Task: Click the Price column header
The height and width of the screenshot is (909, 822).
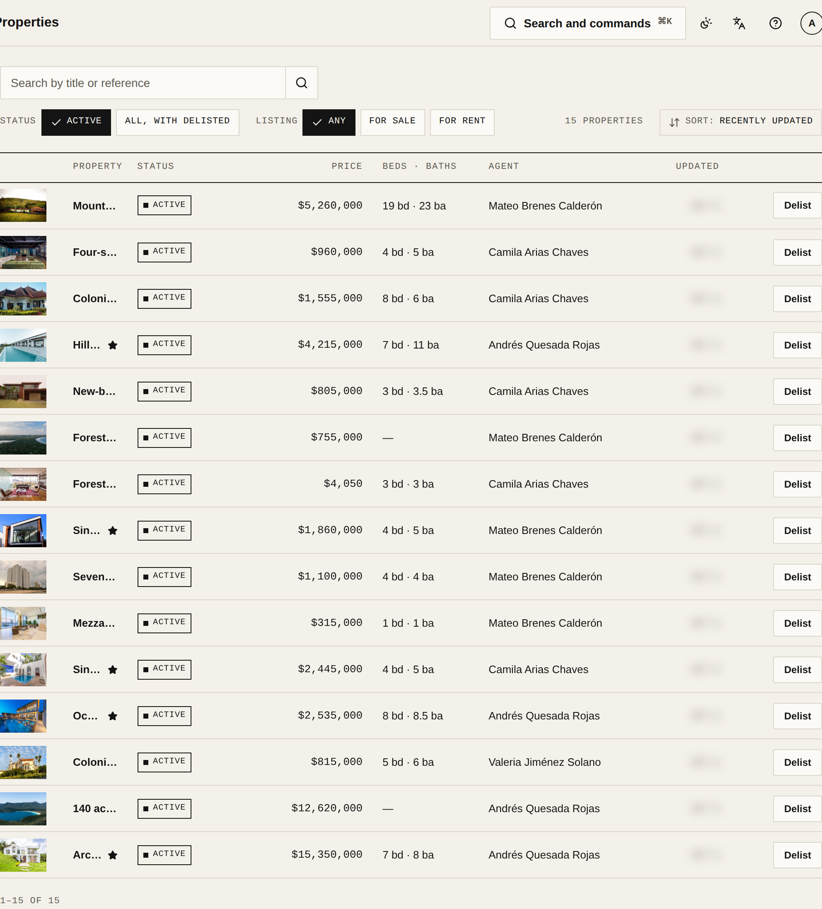Action: point(347,166)
